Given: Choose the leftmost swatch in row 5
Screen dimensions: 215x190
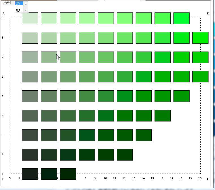Looking at the screenshot, I should point(30,96).
